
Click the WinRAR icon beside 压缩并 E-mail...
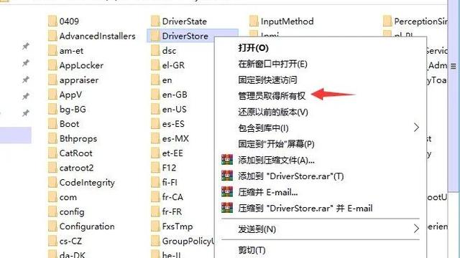227,192
